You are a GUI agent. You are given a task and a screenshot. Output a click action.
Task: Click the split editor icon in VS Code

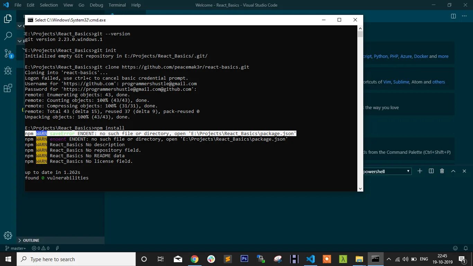[x=453, y=16]
